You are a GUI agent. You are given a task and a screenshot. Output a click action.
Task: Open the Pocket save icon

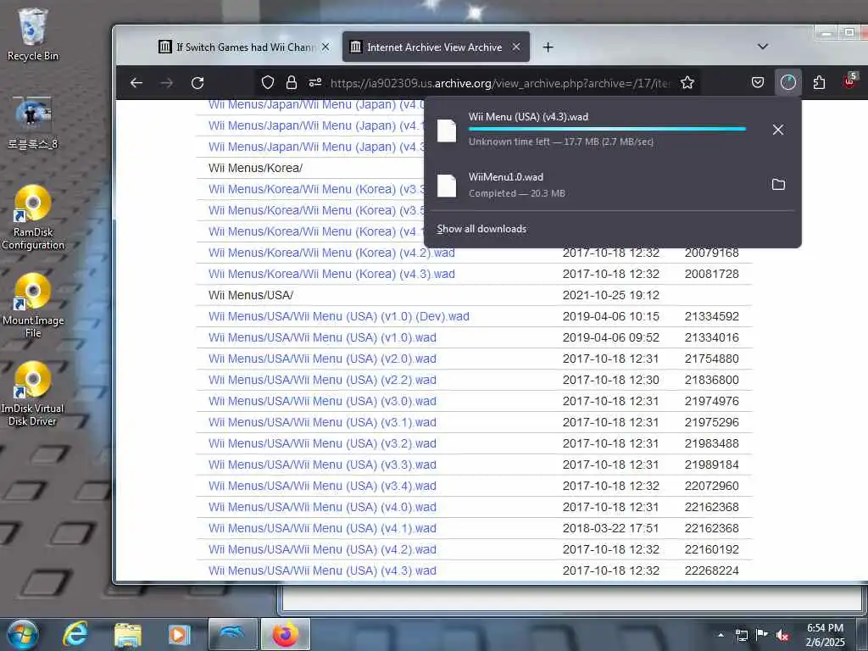tap(758, 83)
